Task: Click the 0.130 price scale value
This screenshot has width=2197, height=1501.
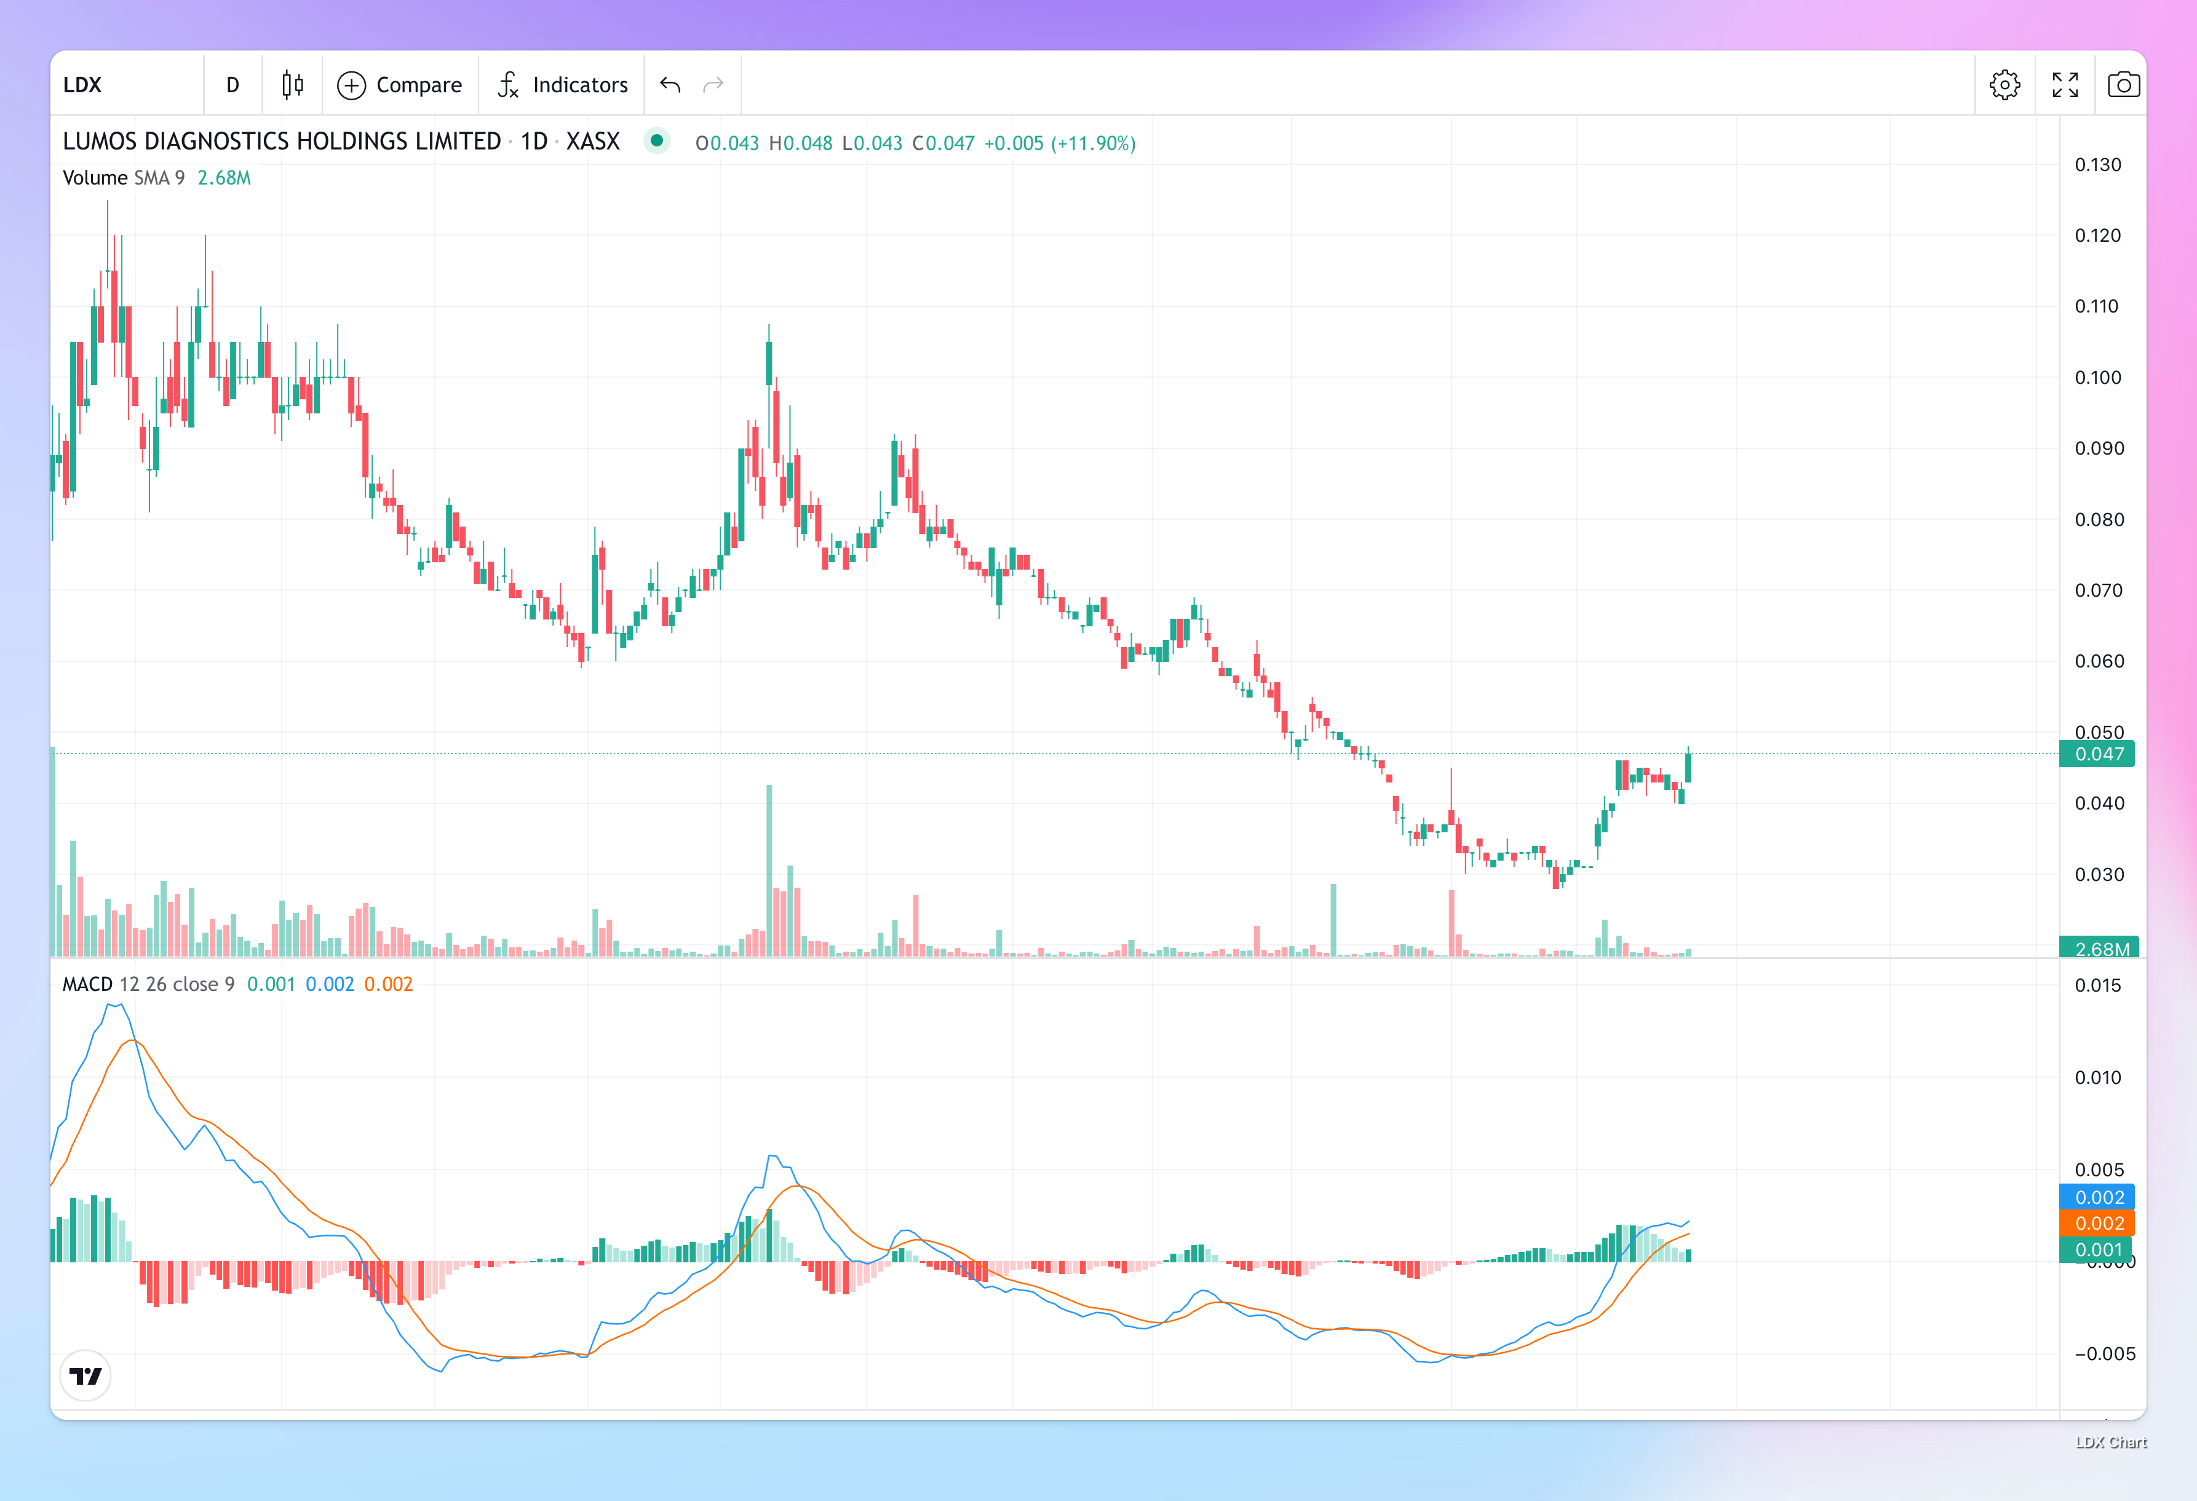Action: point(2098,165)
